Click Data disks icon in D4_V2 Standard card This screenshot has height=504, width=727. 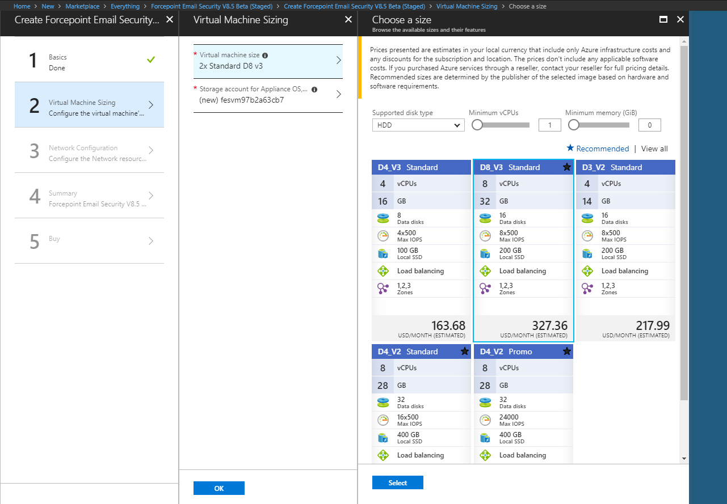click(383, 403)
